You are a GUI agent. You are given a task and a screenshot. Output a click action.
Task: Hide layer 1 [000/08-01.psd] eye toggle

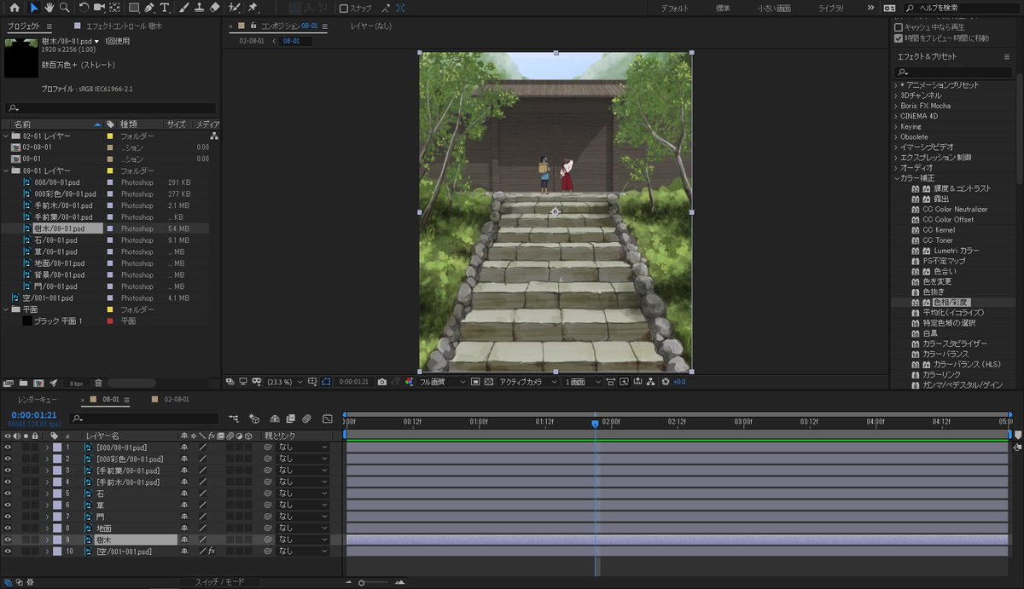tap(8, 448)
